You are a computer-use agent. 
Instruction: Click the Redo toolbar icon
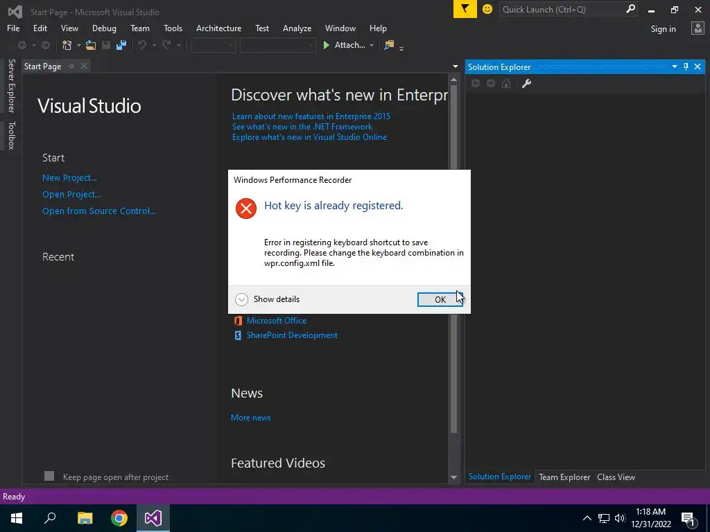(166, 45)
